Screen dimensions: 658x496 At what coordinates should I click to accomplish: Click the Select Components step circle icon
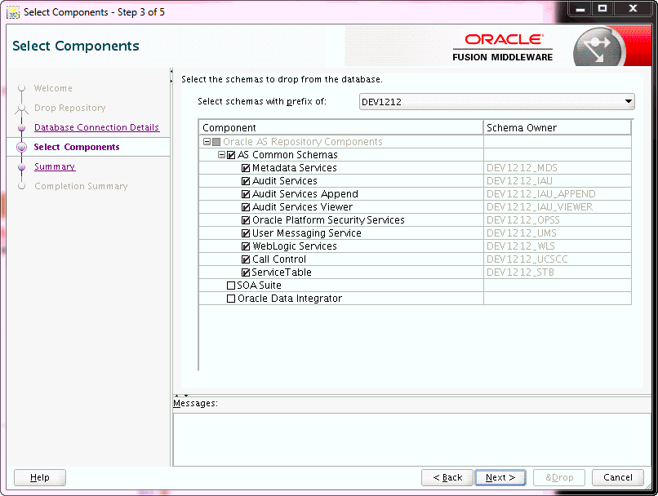(x=21, y=147)
